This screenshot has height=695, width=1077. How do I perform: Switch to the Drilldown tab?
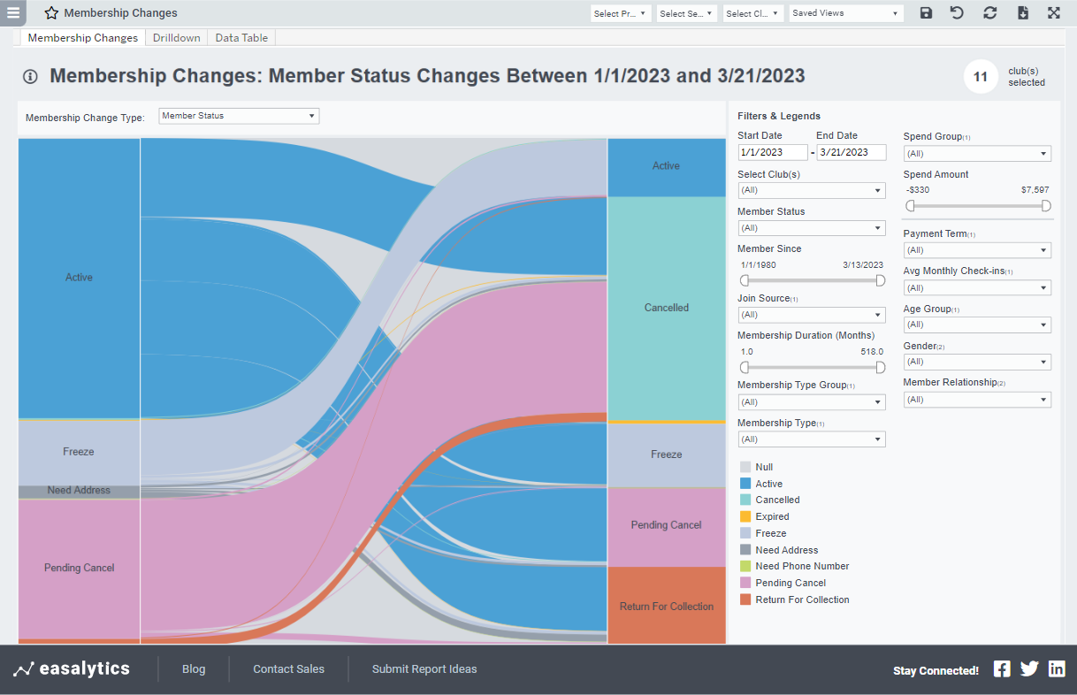point(176,37)
